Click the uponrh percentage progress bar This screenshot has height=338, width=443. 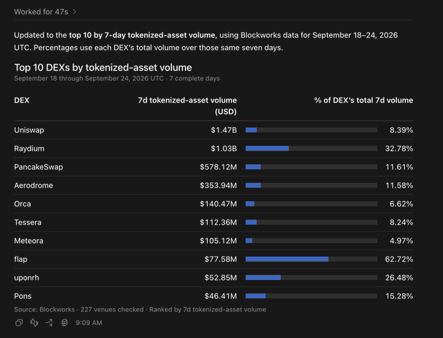311,278
